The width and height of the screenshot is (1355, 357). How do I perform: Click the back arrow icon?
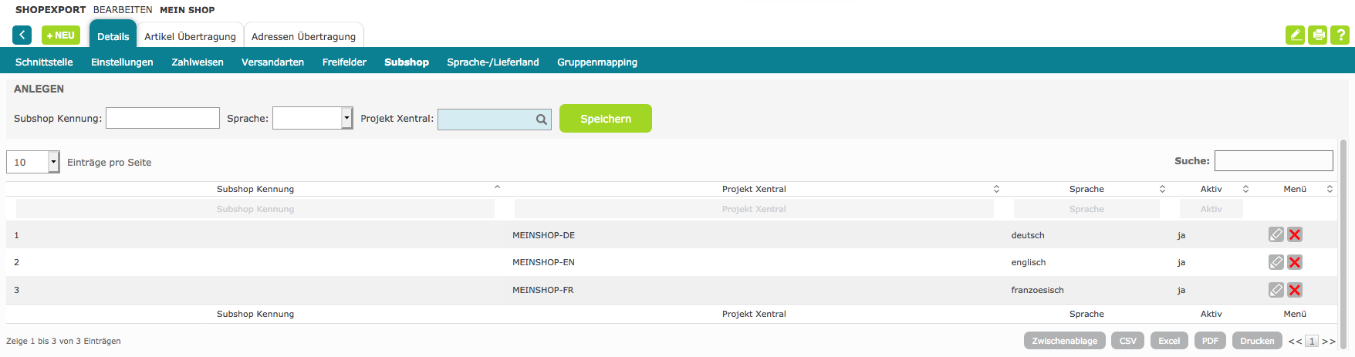click(x=22, y=35)
